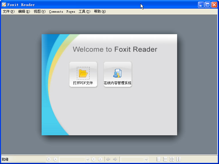
Task: Open the 帮助 (Help) menu
Action: 100,11
